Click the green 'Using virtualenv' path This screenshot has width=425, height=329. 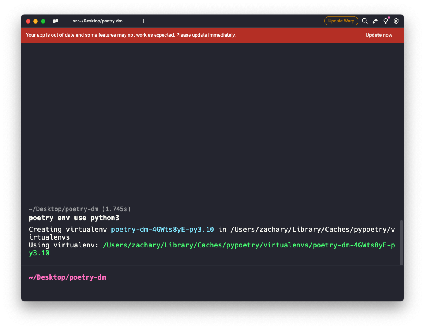(212, 249)
